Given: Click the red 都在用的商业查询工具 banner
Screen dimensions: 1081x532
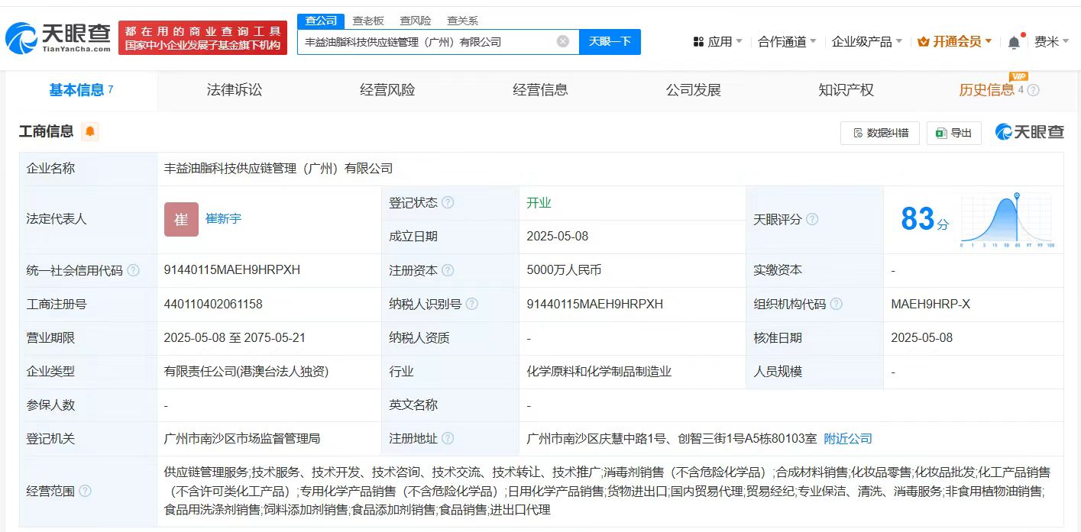Looking at the screenshot, I should [202, 37].
